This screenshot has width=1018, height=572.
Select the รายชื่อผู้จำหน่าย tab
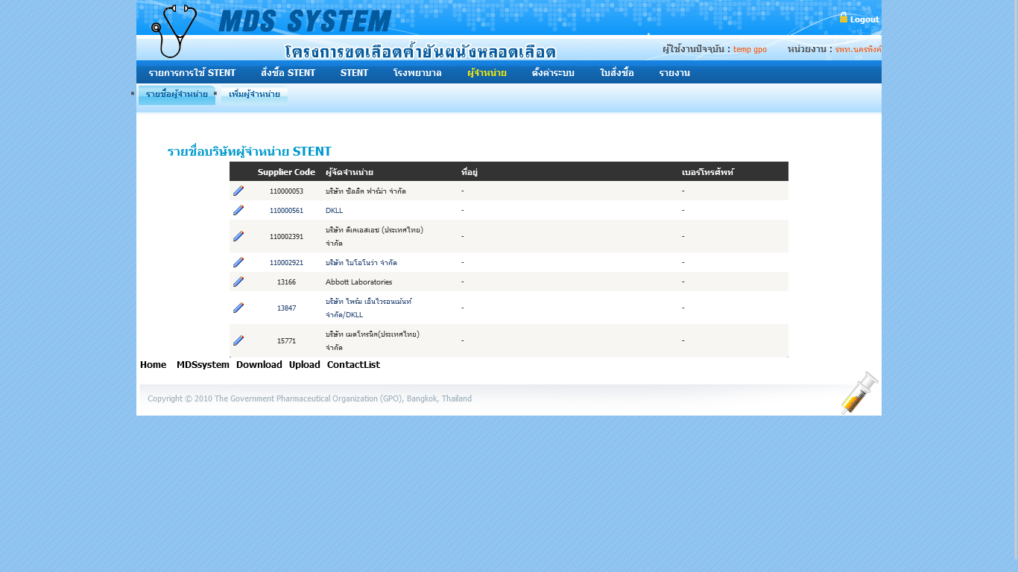pos(177,95)
